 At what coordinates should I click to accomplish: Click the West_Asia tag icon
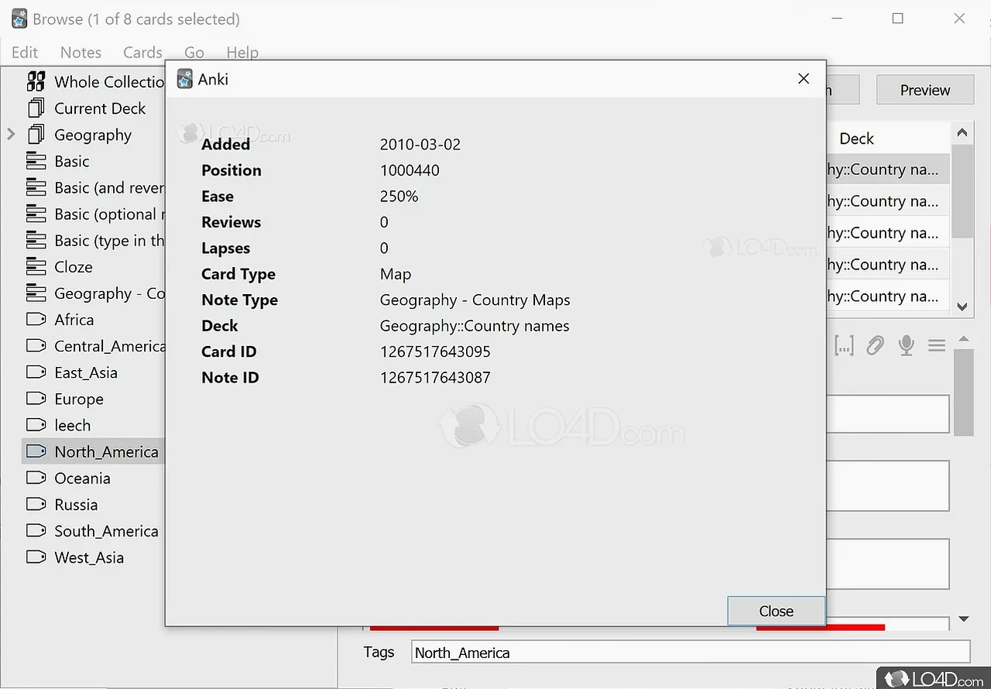(x=36, y=557)
